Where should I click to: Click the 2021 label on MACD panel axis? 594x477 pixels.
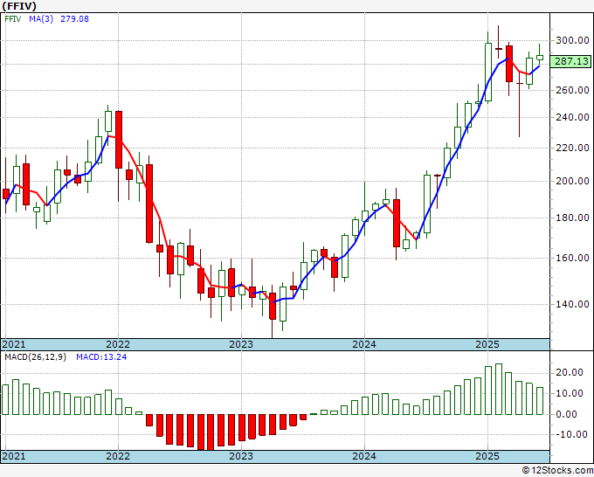[14, 456]
